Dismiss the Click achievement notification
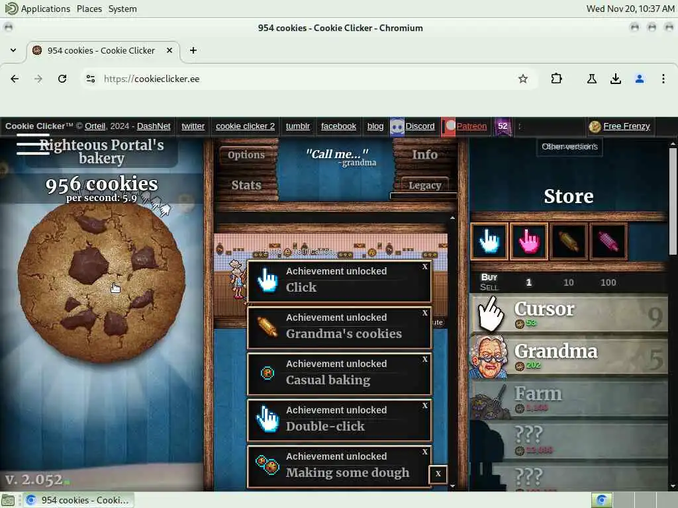678x508 pixels. (x=425, y=267)
